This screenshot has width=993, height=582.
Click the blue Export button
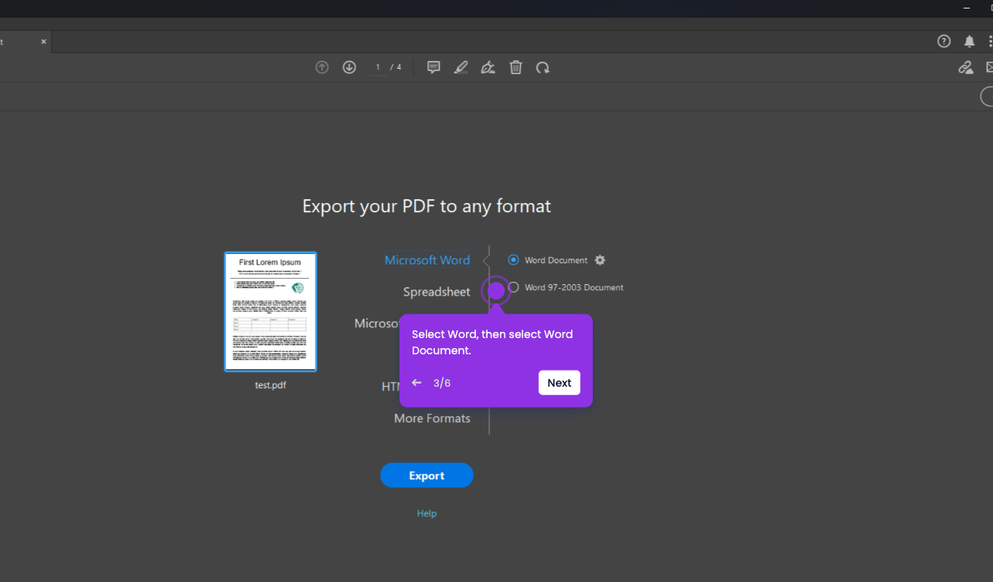click(427, 475)
